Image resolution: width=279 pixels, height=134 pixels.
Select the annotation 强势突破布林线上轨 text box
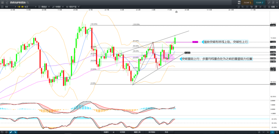pos(226,42)
